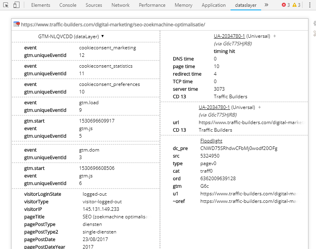
Task: Open the DevTools three-dot menu
Action: (310, 5)
